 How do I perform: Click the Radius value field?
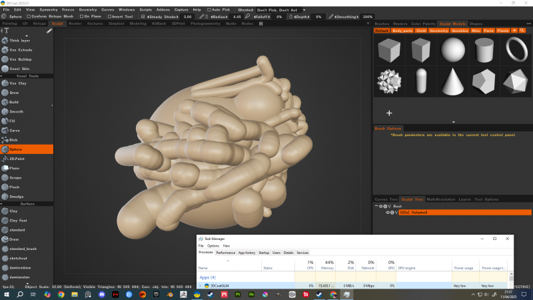237,17
